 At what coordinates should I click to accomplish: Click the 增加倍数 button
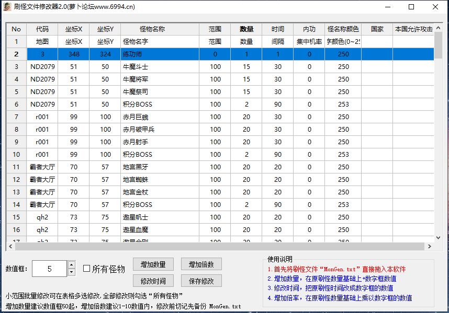[201, 264]
